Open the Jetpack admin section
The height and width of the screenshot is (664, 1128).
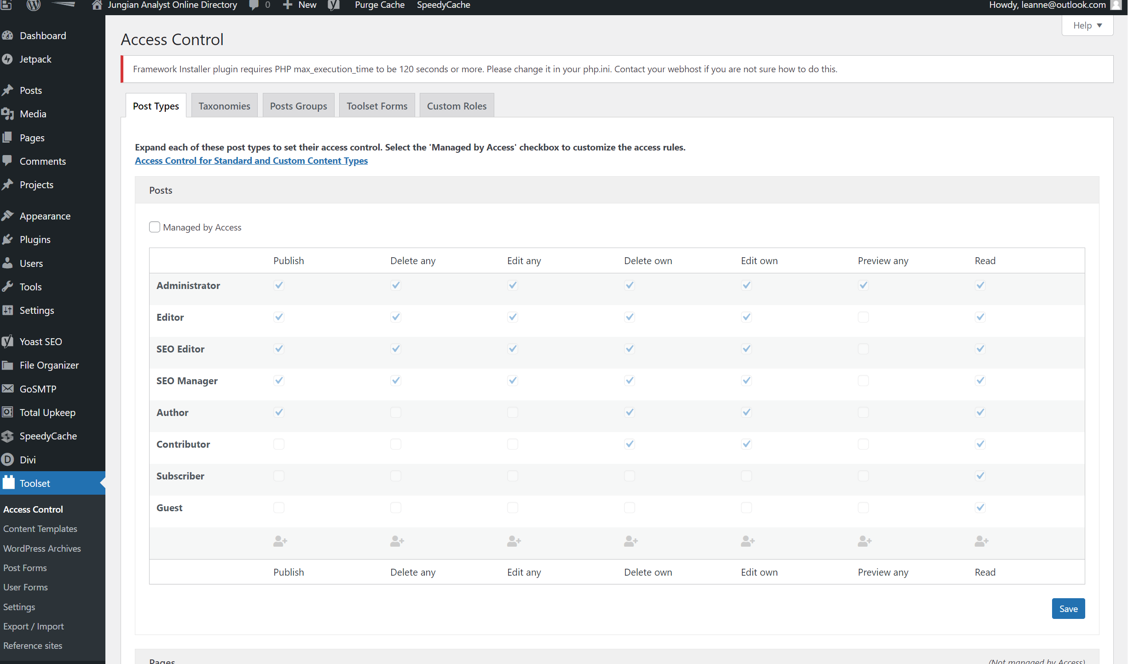[35, 59]
